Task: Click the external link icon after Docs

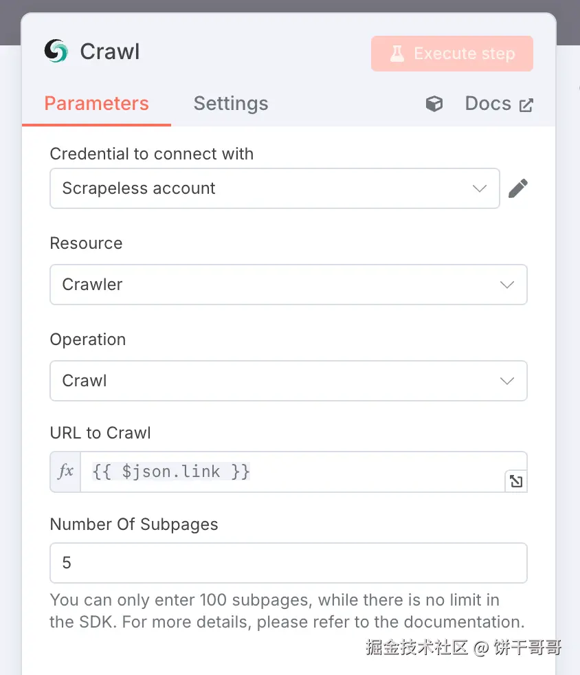Action: point(526,105)
